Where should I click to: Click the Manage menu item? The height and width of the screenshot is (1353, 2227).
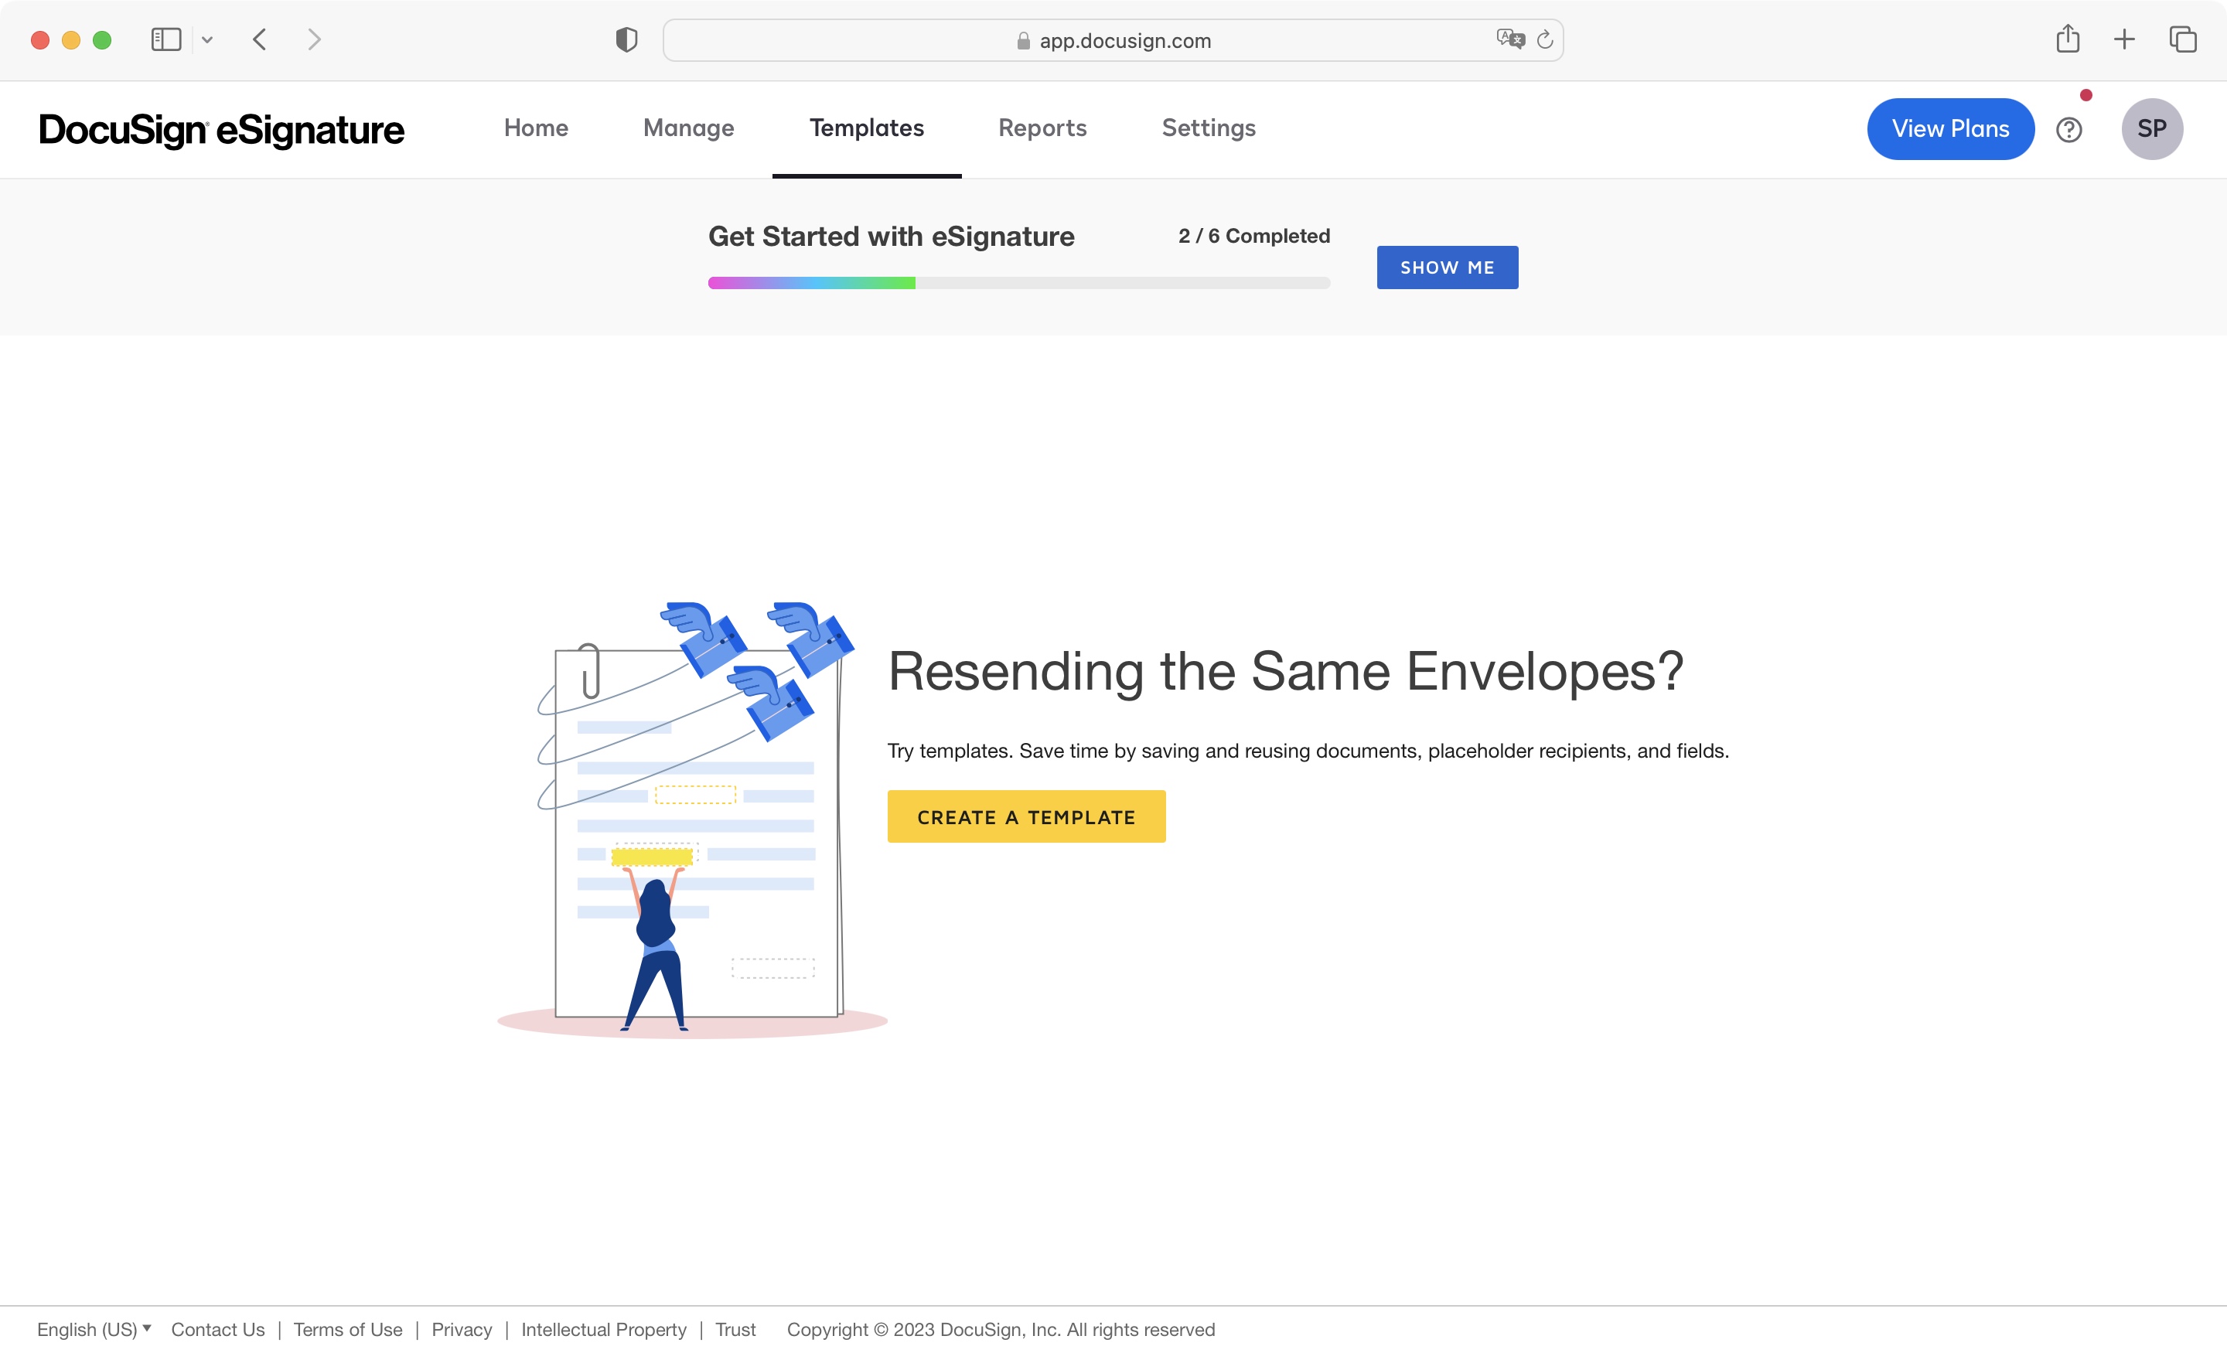tap(687, 129)
